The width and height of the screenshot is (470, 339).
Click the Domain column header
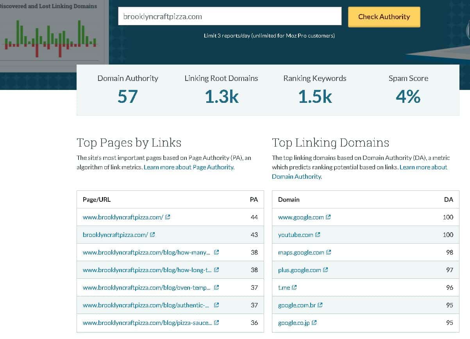[x=289, y=199]
